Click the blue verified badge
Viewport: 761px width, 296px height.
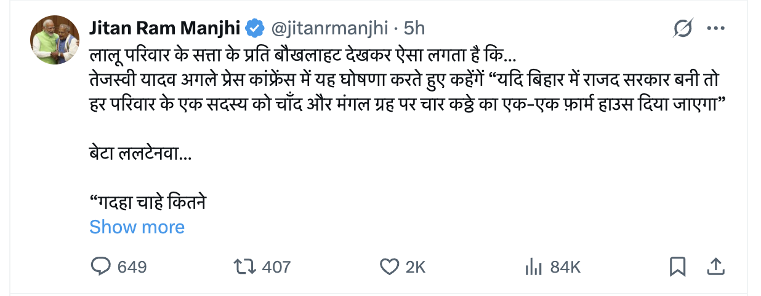coord(255,28)
